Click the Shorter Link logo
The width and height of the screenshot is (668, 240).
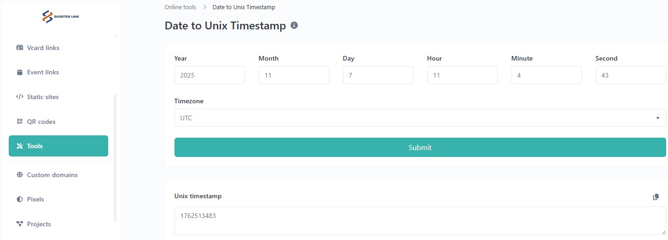click(60, 17)
